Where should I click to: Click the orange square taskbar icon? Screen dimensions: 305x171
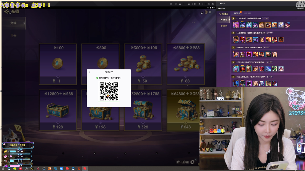click(50, 169)
